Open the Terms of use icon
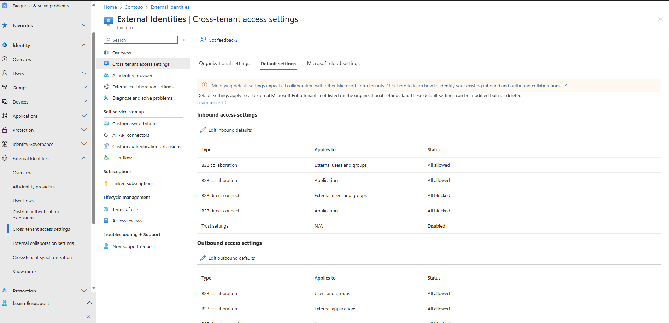Viewport: 669px width, 323px height. (106, 209)
